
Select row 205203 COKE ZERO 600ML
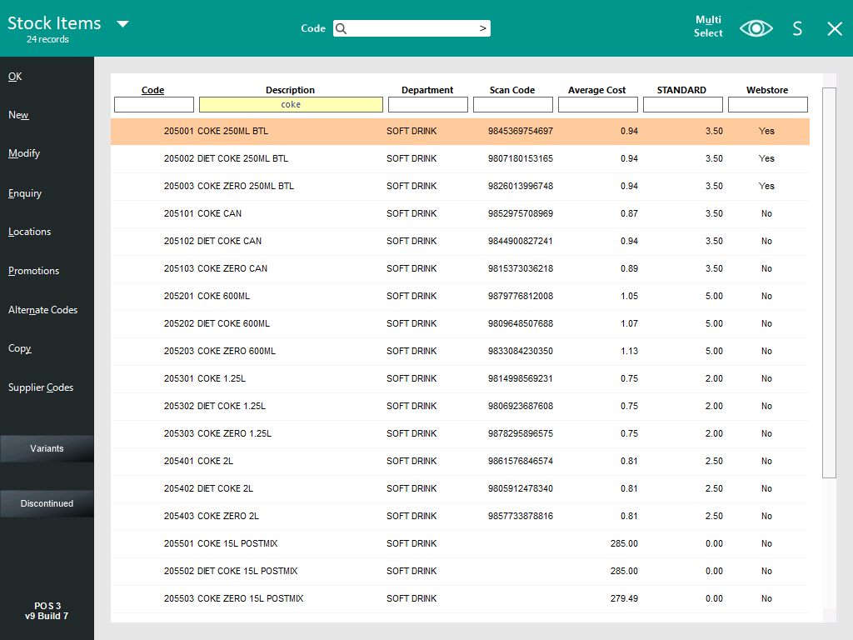click(460, 351)
